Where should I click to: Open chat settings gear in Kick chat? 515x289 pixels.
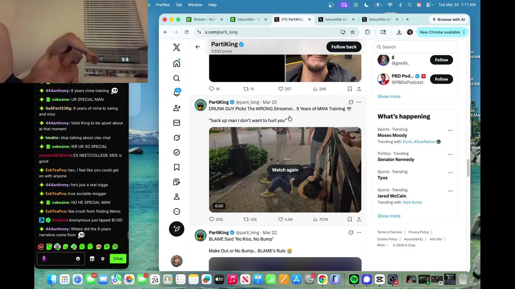(103, 259)
